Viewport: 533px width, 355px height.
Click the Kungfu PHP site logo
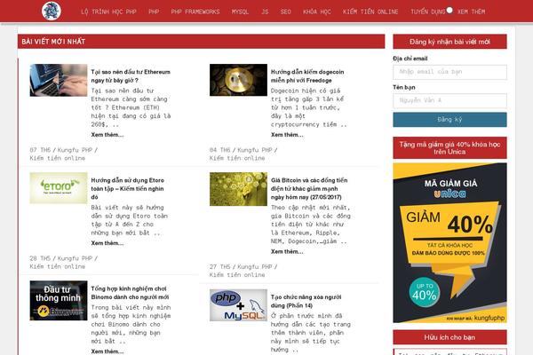coord(52,11)
